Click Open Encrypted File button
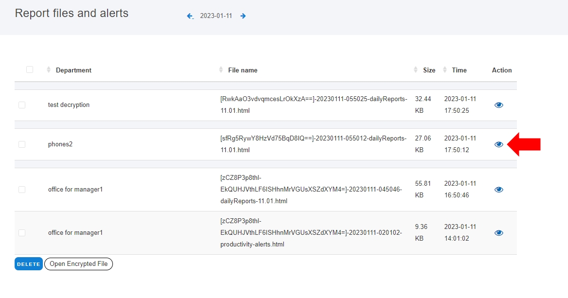Screen dimensions: 568x298 pyautogui.click(x=79, y=264)
